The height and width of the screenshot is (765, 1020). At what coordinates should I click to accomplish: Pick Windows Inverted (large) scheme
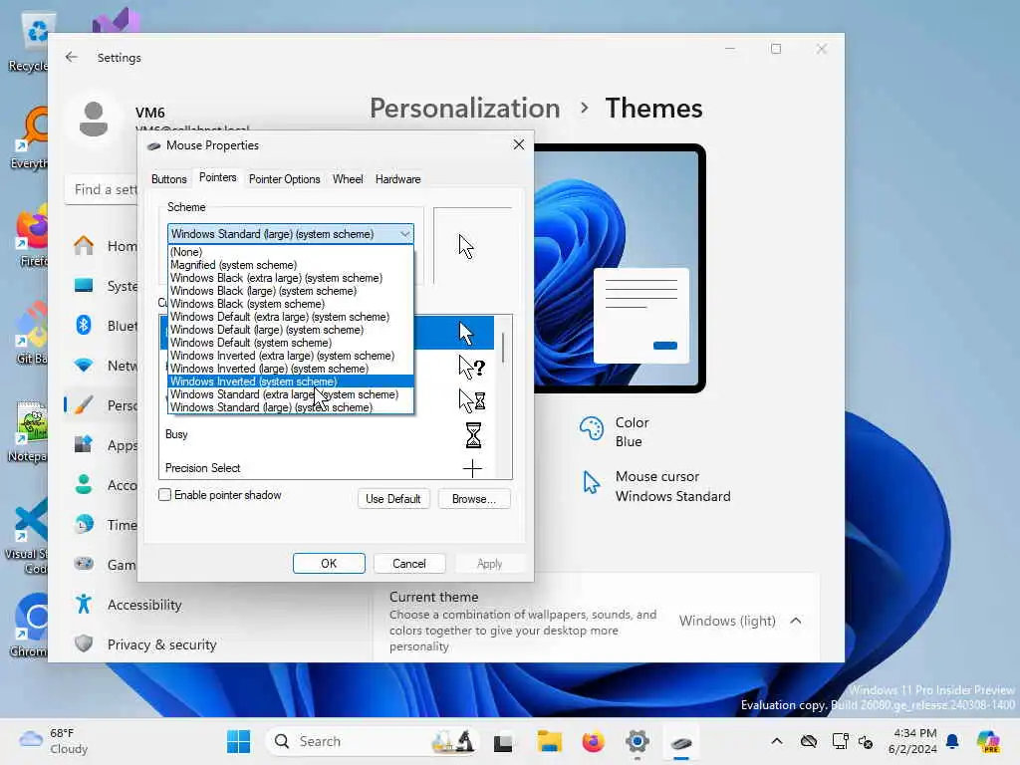click(291, 369)
